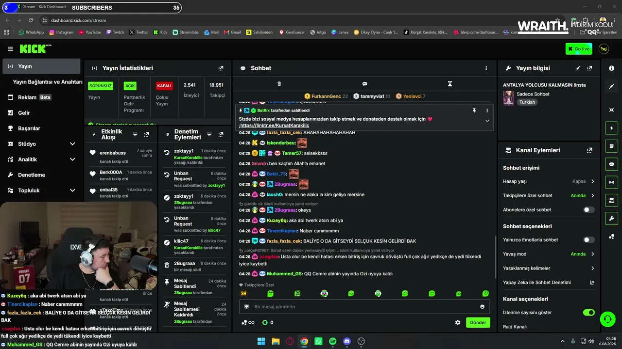Viewport: 622px width, 349px height.
Task: Pop out the Yayın bilgisi panel
Action: tap(589, 68)
